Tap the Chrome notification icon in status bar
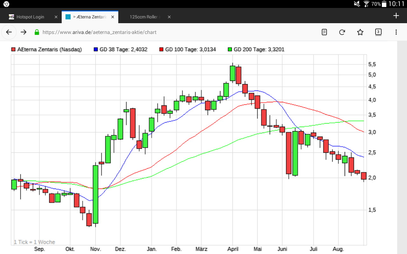Viewport: 407px width, 254px height. click(6, 4)
